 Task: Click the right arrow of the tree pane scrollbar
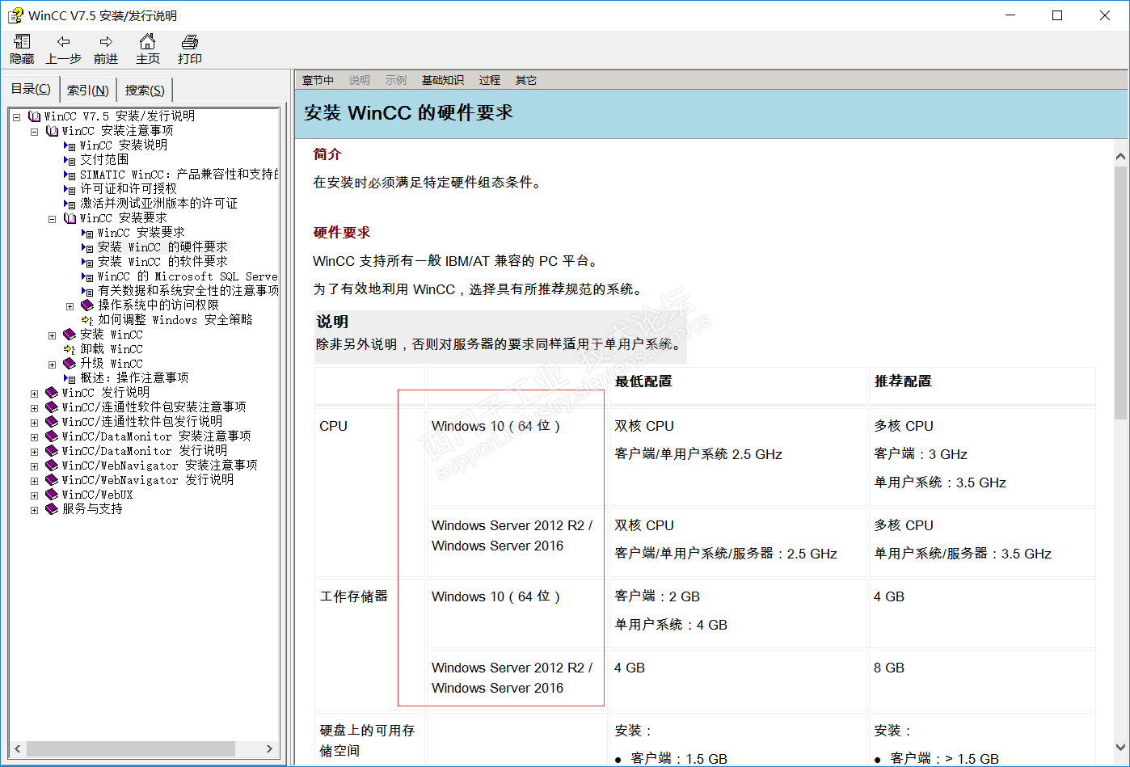270,749
